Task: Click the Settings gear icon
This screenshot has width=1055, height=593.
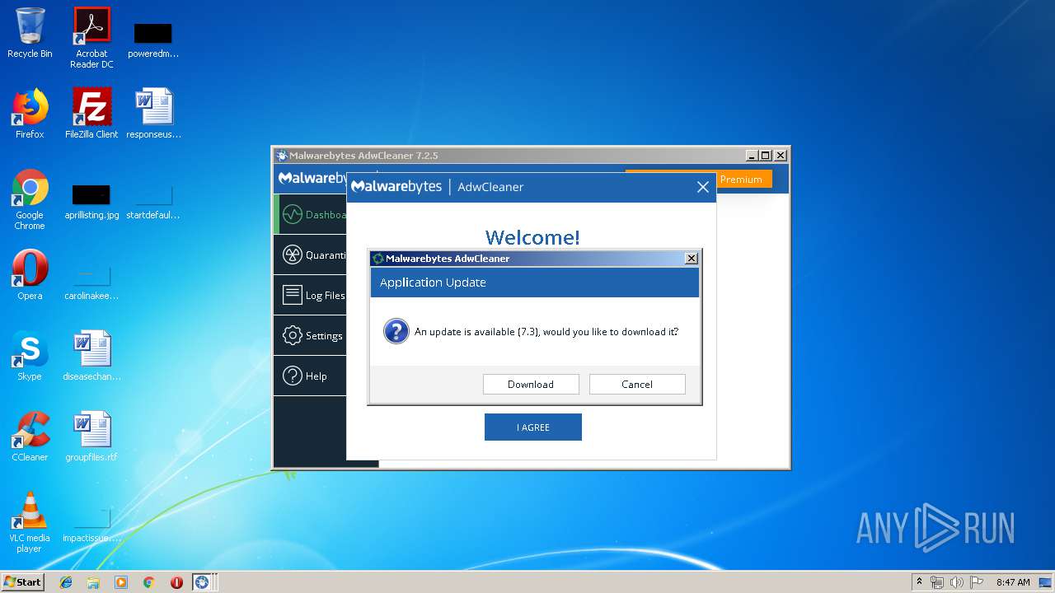Action: click(292, 335)
